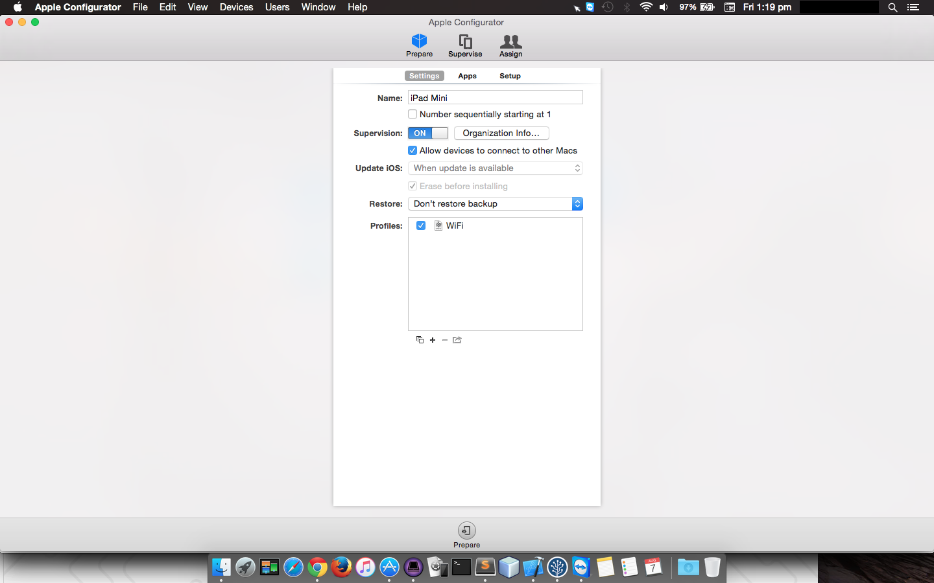Open the Update iOS dropdown
This screenshot has width=934, height=583.
click(496, 168)
